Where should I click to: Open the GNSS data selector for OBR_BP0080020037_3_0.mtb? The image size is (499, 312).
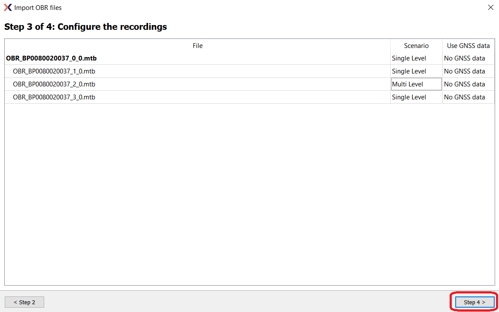(x=468, y=97)
